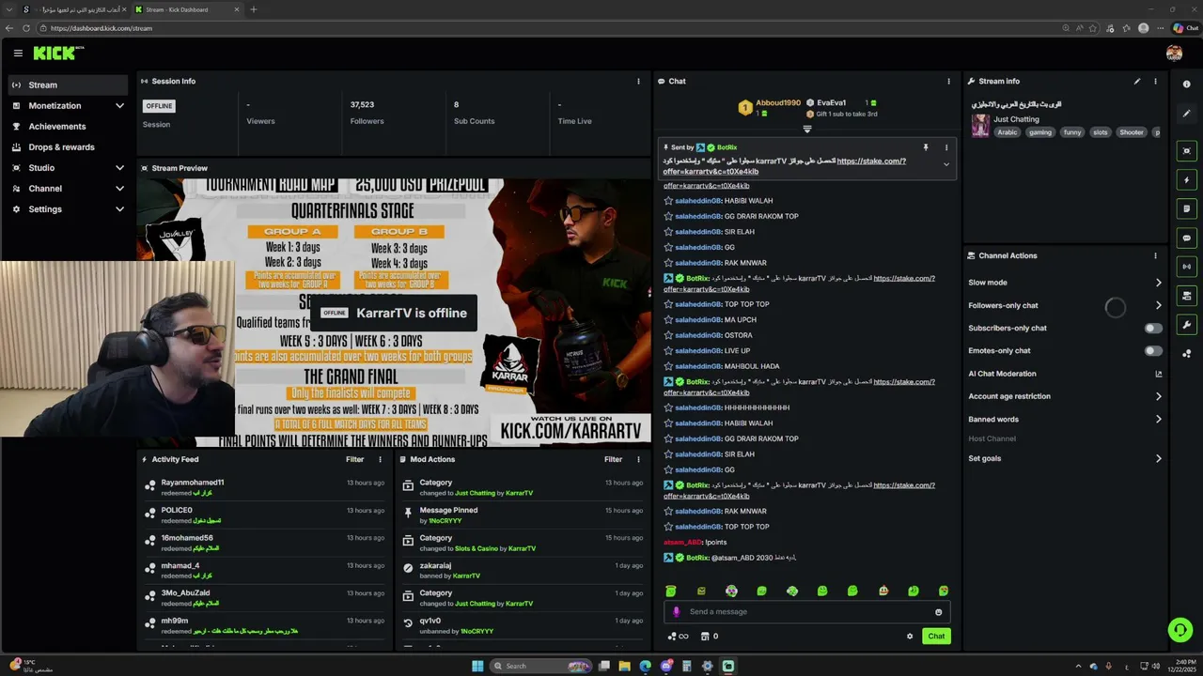
Task: Open the emoji picker in message box
Action: pyautogui.click(x=938, y=612)
